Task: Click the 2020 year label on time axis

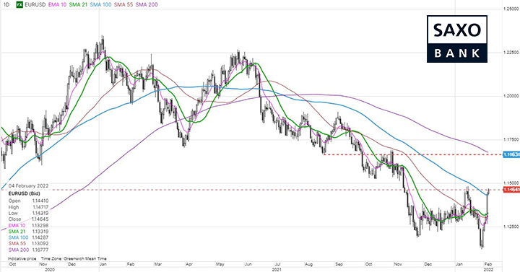Action: (49, 269)
